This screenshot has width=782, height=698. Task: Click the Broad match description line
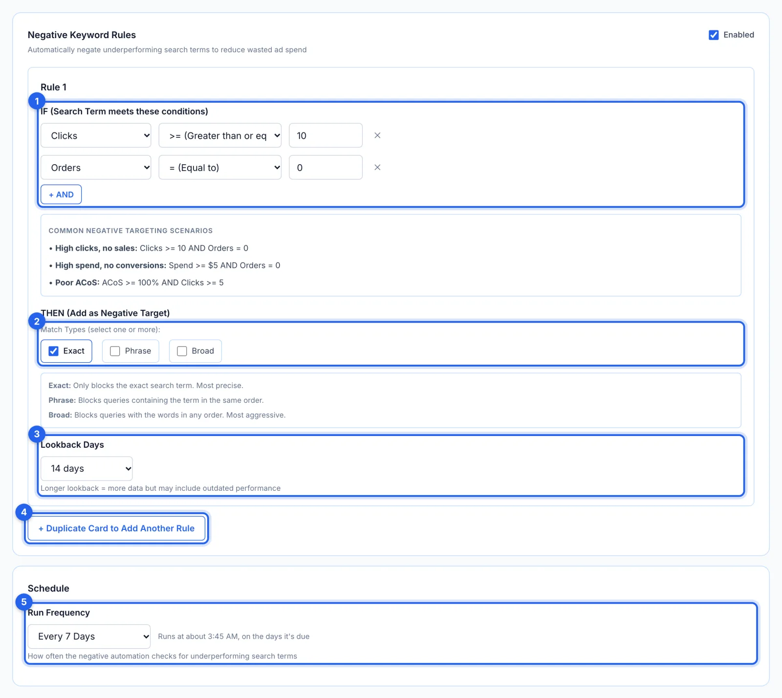click(x=167, y=415)
